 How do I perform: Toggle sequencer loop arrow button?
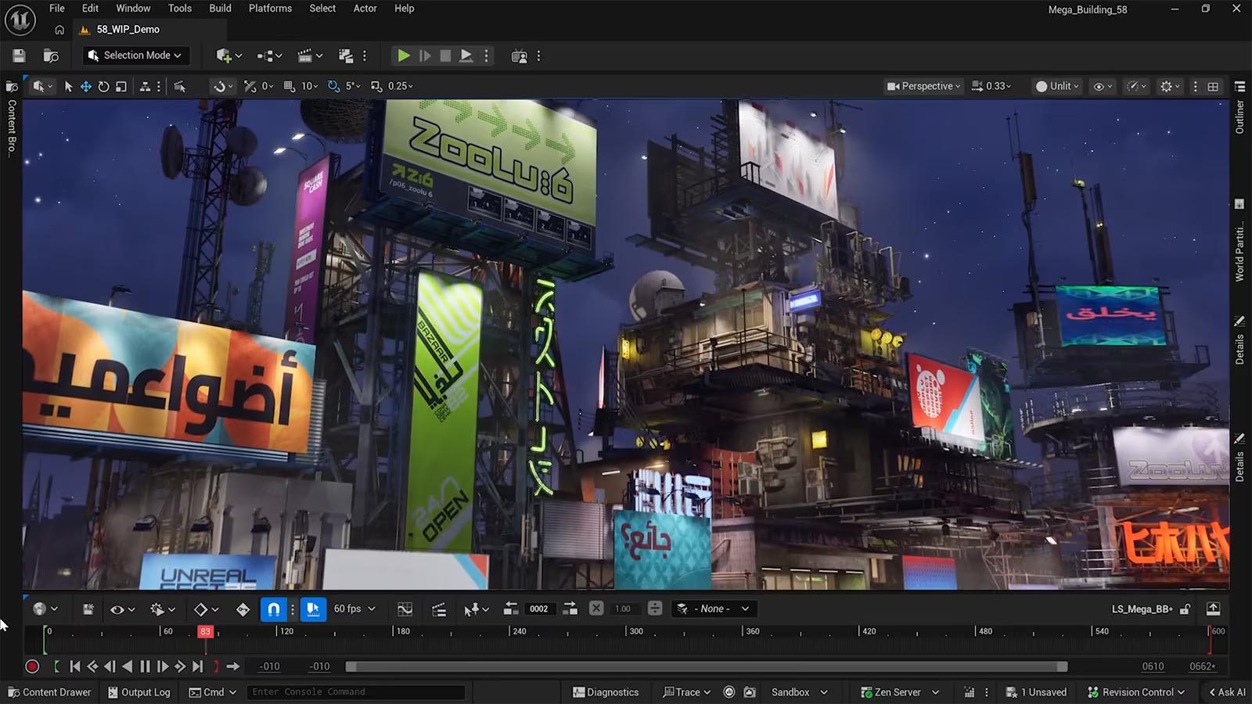click(233, 666)
